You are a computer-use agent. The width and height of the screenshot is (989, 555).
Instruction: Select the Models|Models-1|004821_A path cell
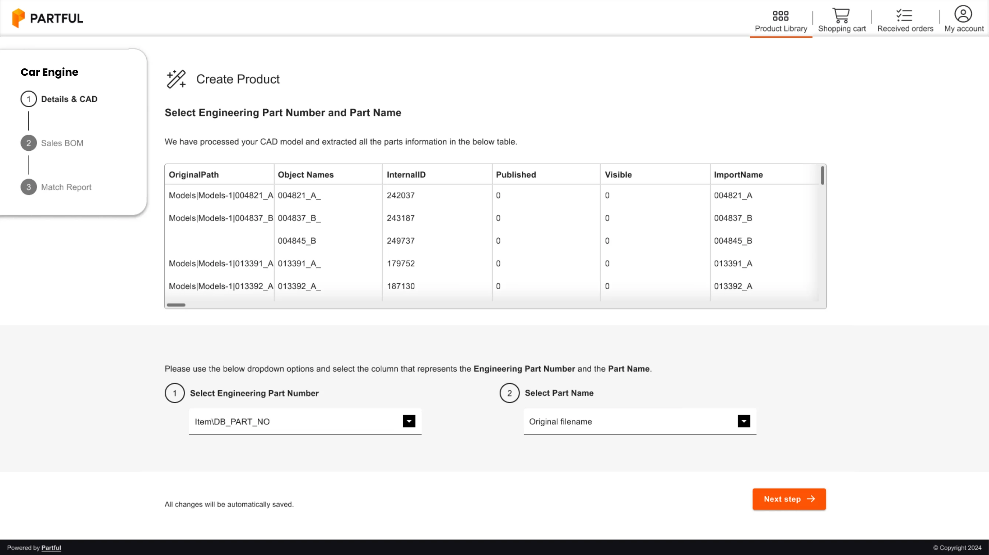(221, 196)
